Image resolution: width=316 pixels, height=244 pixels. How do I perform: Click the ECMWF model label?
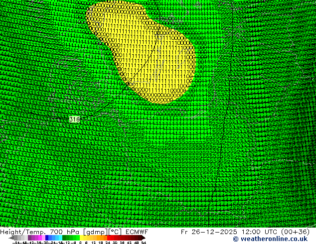click(x=137, y=232)
